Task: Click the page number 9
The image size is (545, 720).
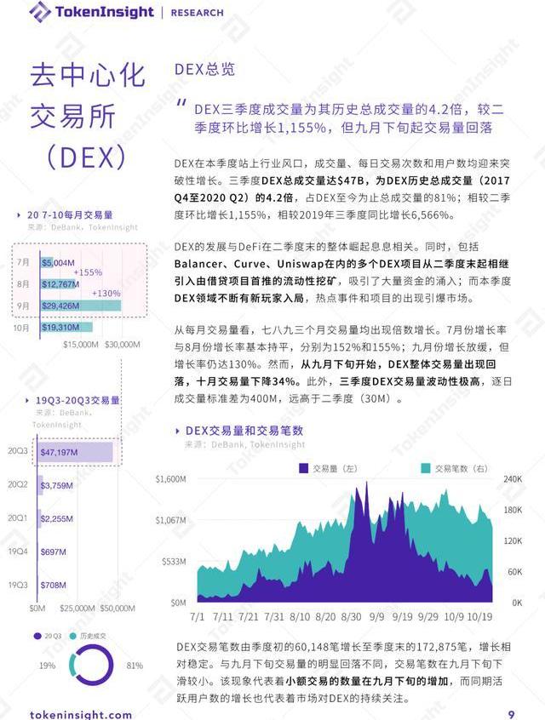Action: [512, 715]
